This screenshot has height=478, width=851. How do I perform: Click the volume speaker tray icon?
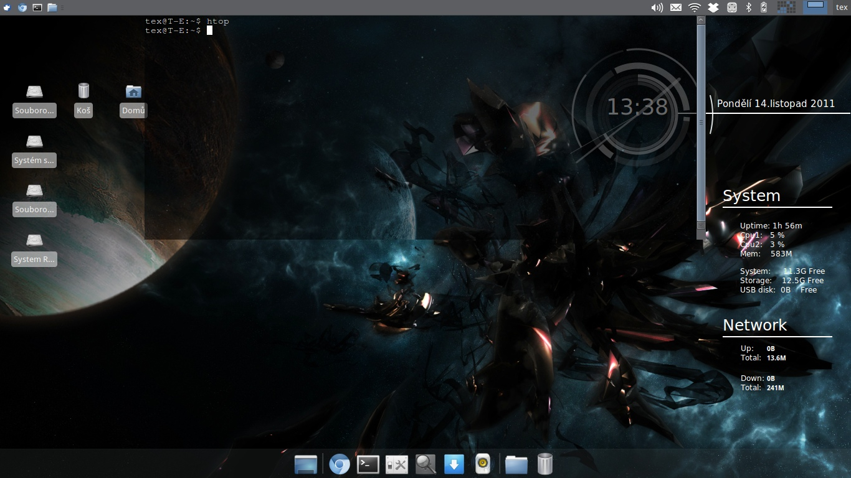coord(657,7)
